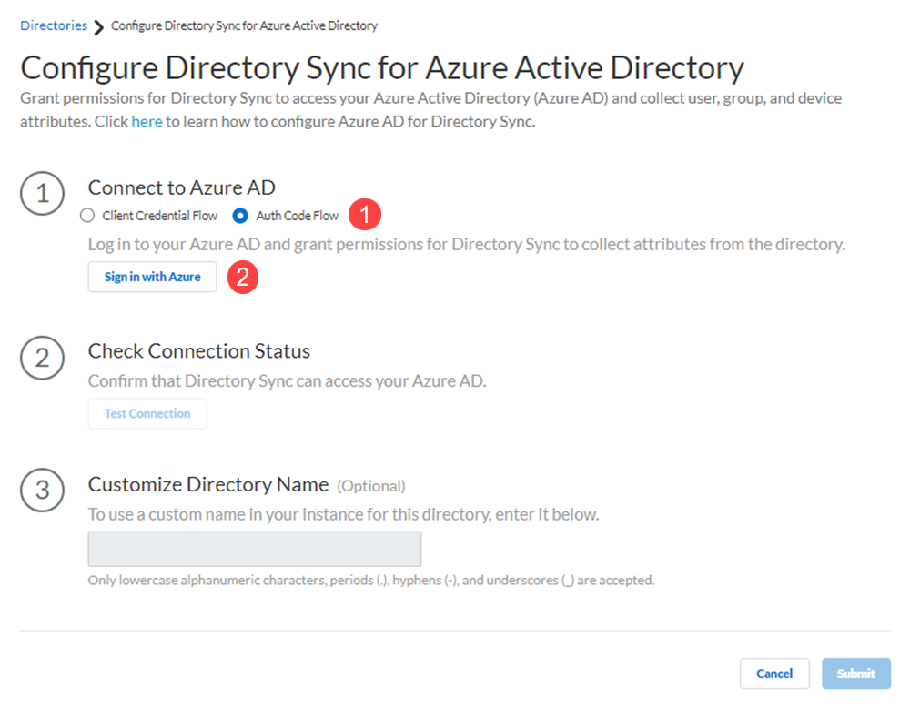Click the step 3 circle icon
The height and width of the screenshot is (709, 910).
coord(42,491)
